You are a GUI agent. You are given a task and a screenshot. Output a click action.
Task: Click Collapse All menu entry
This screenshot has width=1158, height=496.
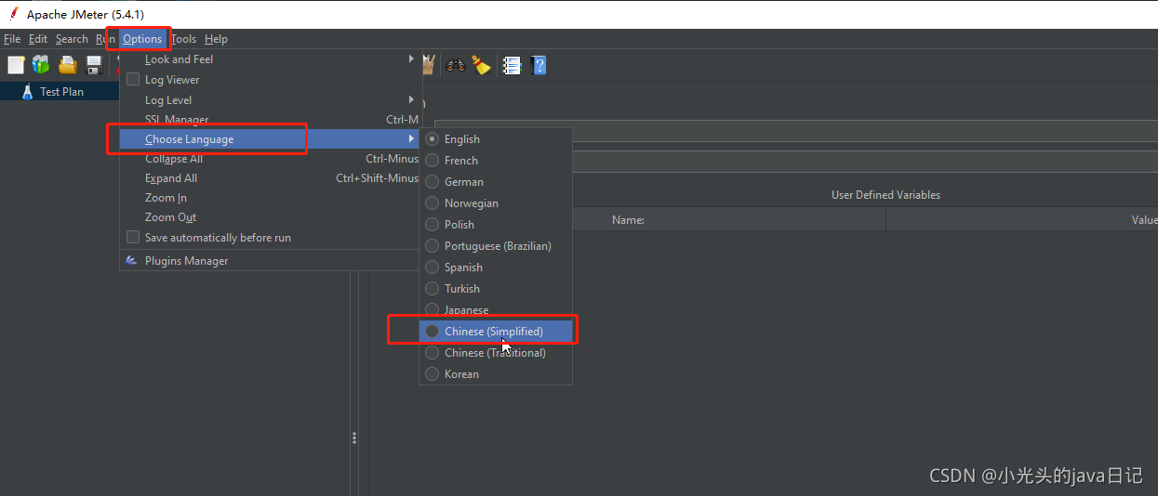click(271, 159)
